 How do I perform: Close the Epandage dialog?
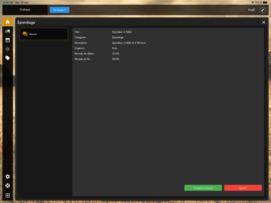[x=264, y=22]
